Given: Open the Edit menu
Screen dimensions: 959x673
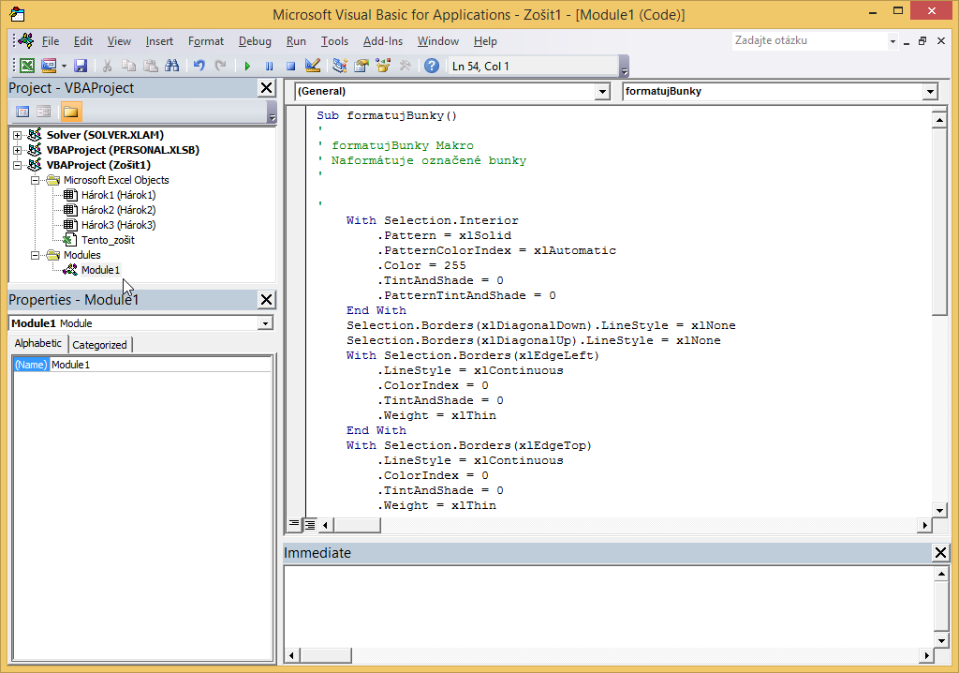Looking at the screenshot, I should tap(83, 41).
